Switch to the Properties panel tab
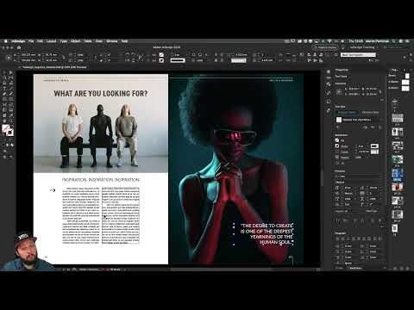 coord(342,70)
